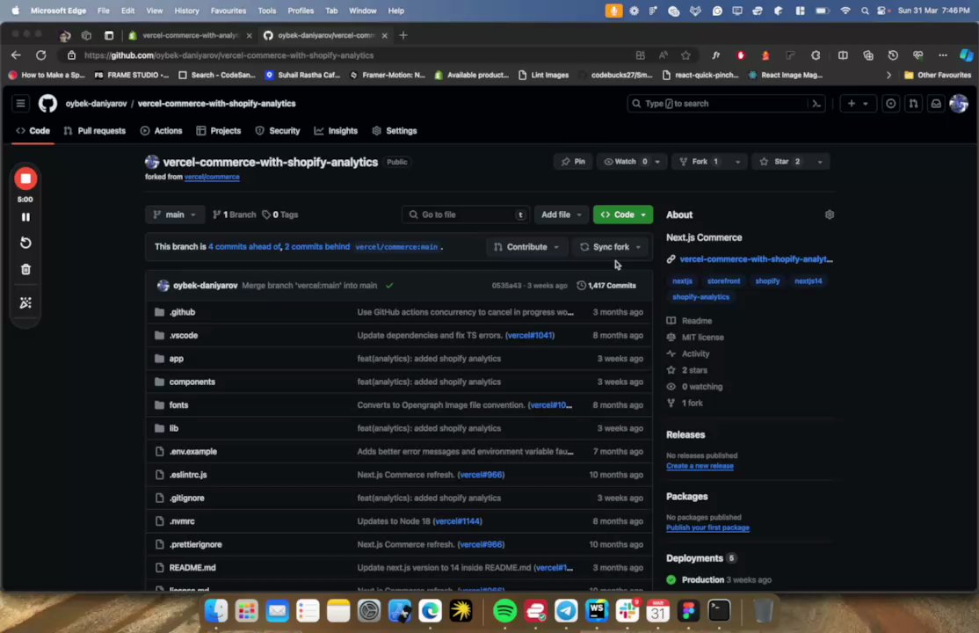The height and width of the screenshot is (633, 979).
Task: Open the .github folder
Action: (x=182, y=312)
